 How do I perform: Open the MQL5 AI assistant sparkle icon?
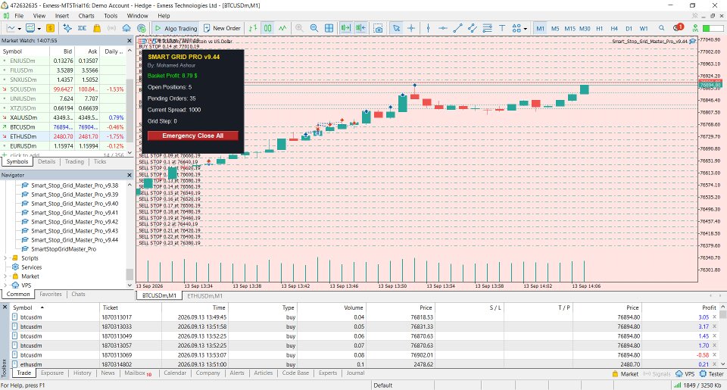[x=67, y=28]
